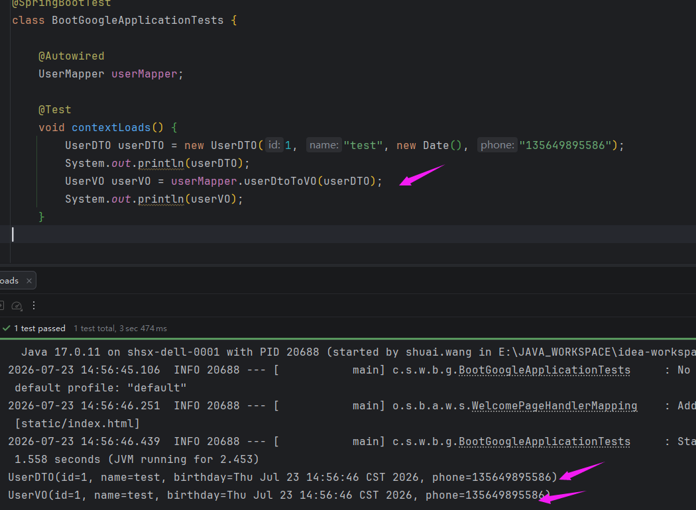Screen dimensions: 696x510
Task: Click the '1 test passed' label
Action: tap(40, 329)
